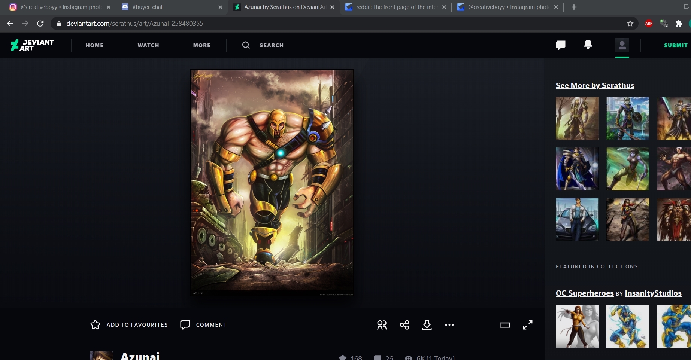This screenshot has width=691, height=360.
Task: Switch to the last Instagram creativeboyy tab
Action: 507,7
